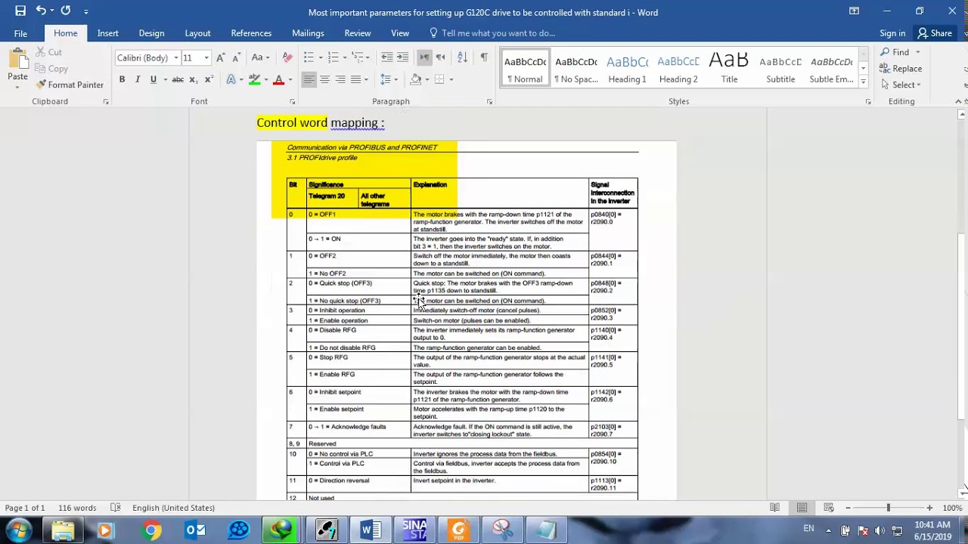968x544 pixels.
Task: Zoom out with the minus button
Action: 848,508
